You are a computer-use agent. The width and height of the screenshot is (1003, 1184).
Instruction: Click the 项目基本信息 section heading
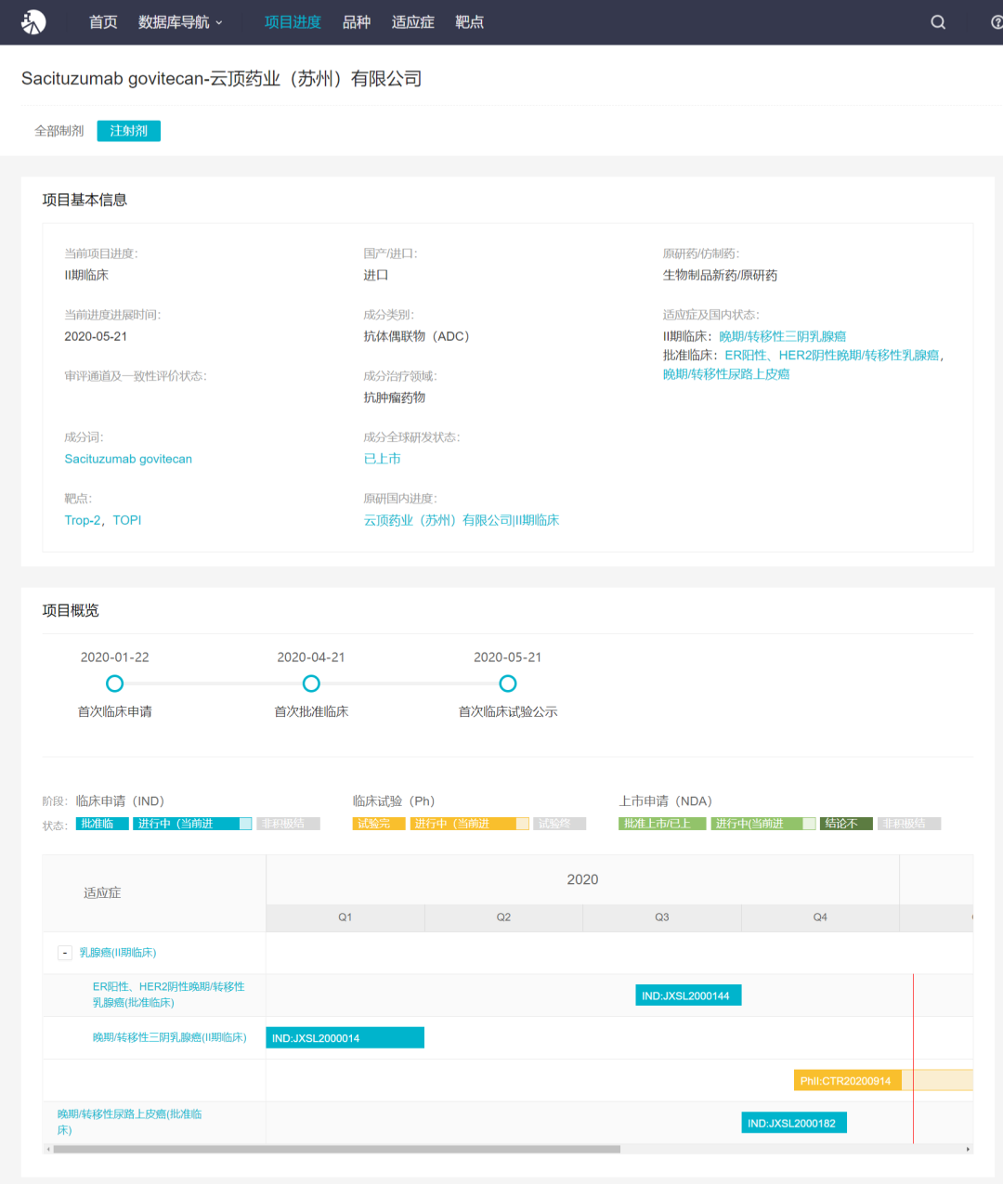tap(85, 200)
